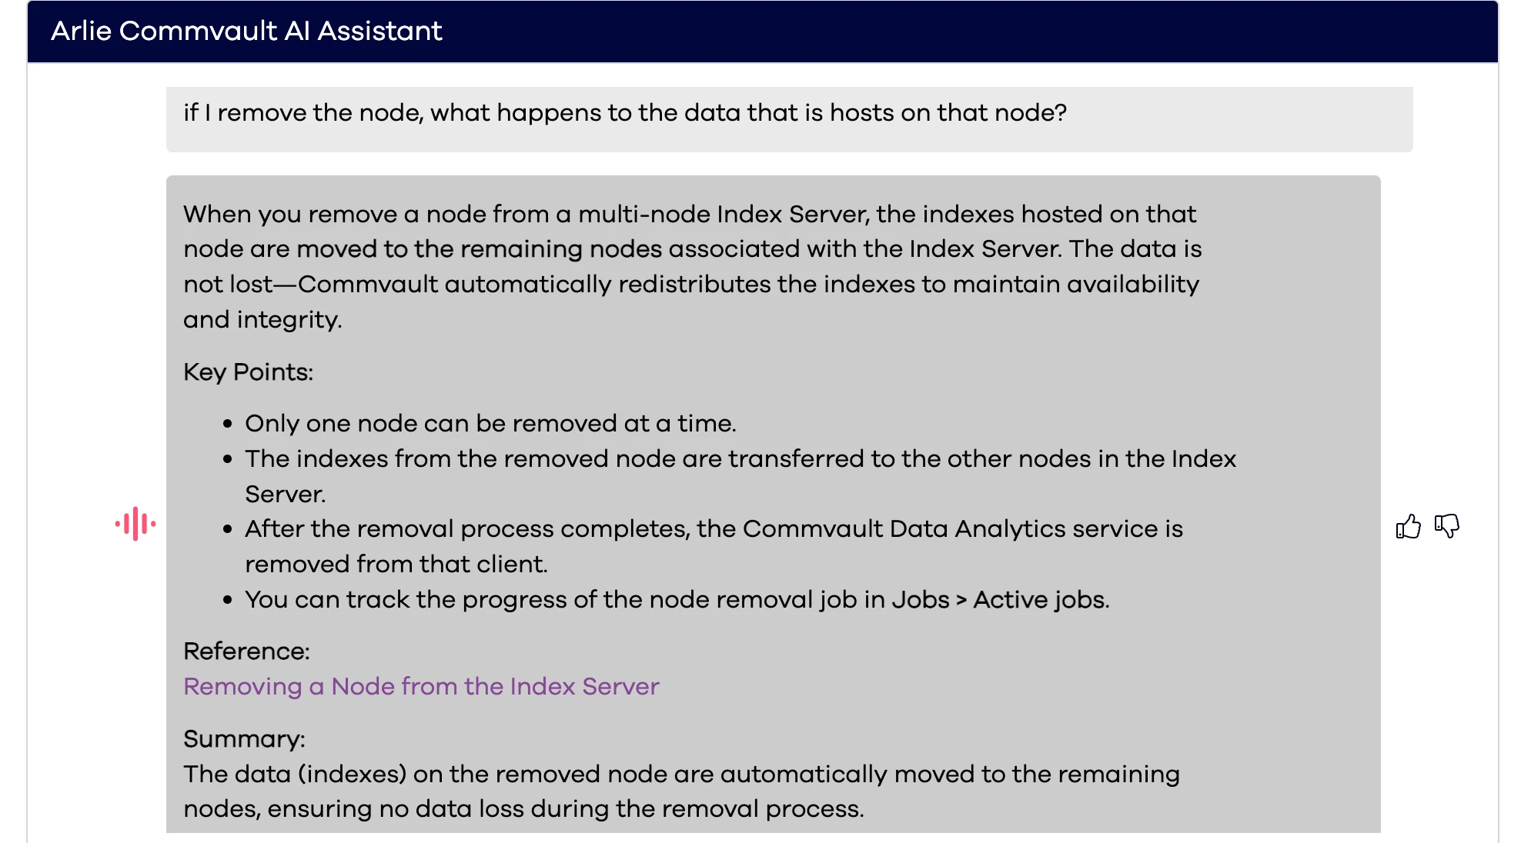
Task: Click the pink Arlie waveform icon
Action: point(135,524)
